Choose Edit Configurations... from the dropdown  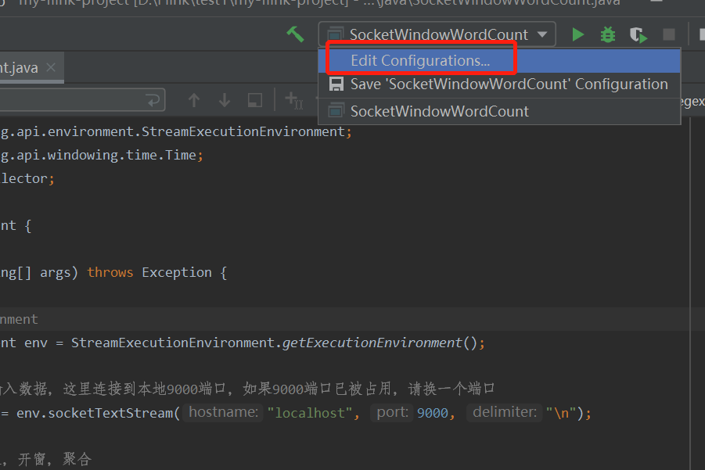499,61
